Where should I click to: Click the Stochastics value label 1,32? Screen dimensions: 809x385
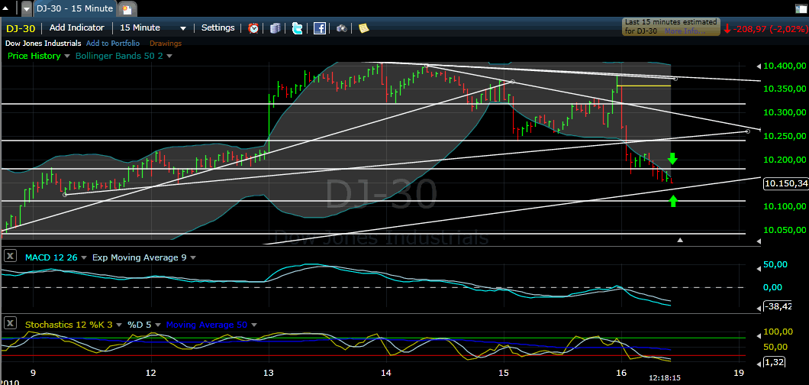(x=775, y=362)
